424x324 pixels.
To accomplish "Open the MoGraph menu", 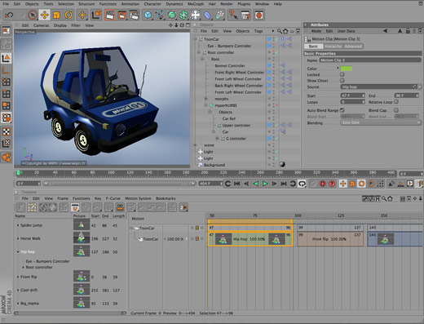I will (x=196, y=4).
